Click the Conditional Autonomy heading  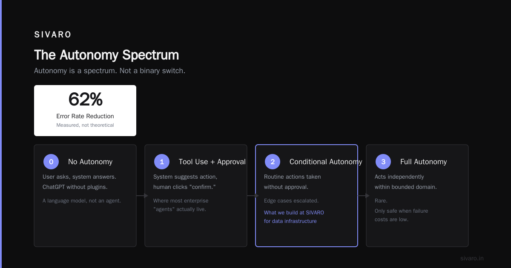[326, 162]
